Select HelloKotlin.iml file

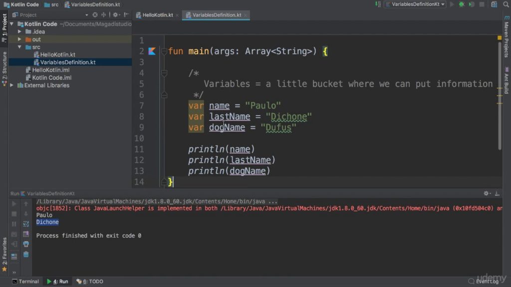(51, 70)
